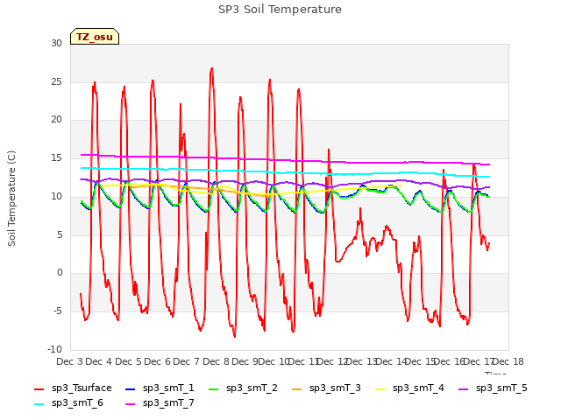Click the -10 y-axis tick label
The image size is (561, 420).
pos(54,349)
